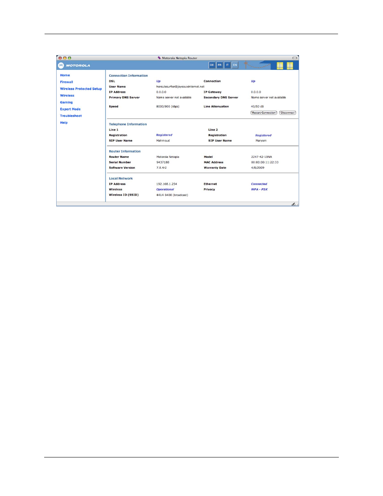Switch to Expert Mode
This screenshot has height=496, width=383.
(70, 109)
